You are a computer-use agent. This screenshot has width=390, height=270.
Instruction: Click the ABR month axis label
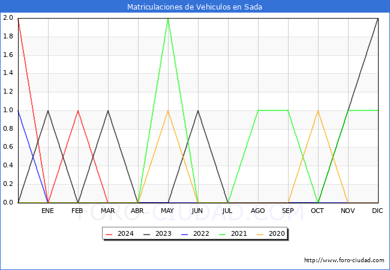137,211
